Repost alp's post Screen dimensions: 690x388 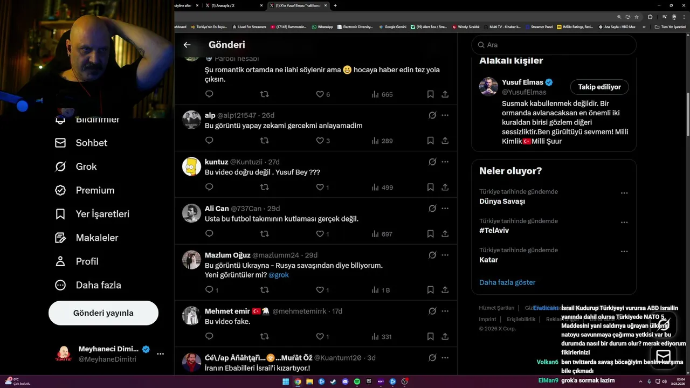click(x=264, y=141)
